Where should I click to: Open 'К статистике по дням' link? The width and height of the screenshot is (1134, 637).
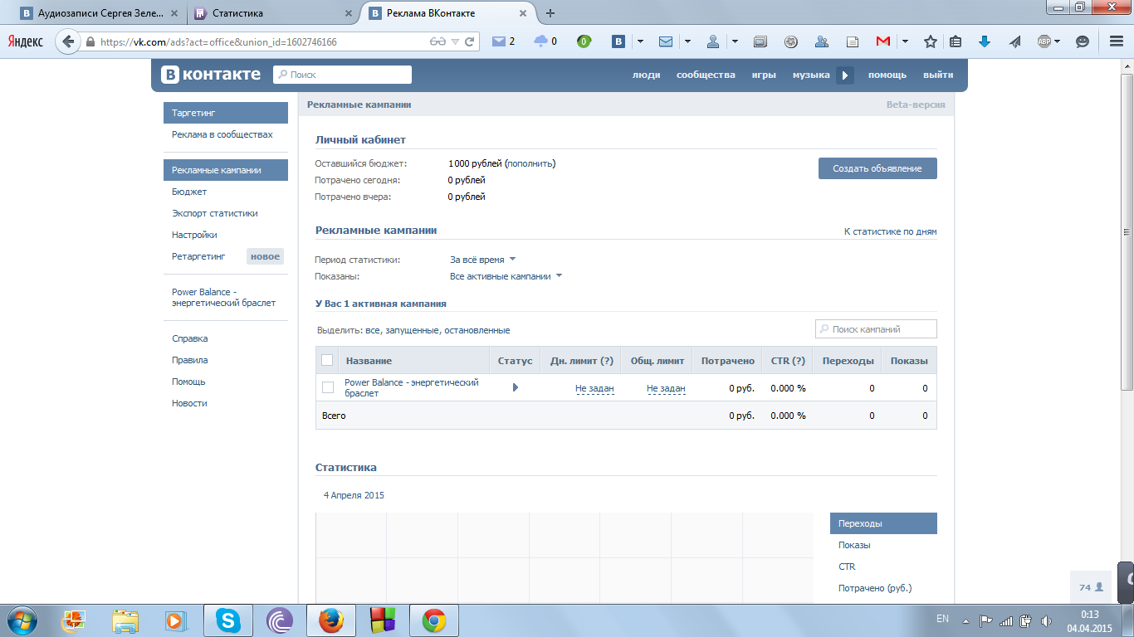pyautogui.click(x=890, y=231)
